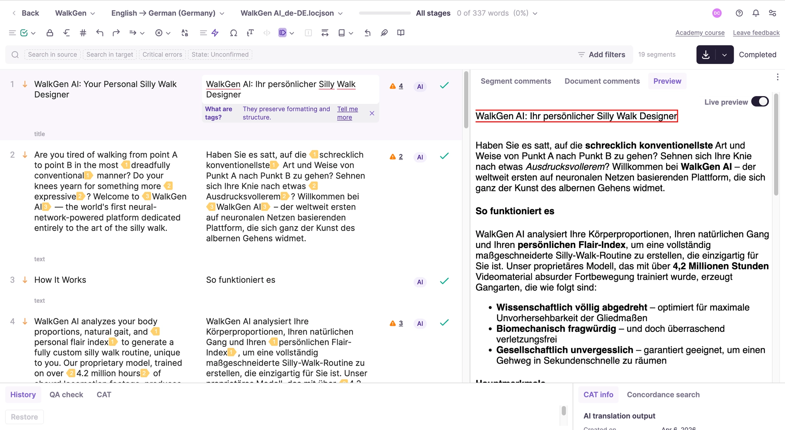Click the purple lightning bolt icon
This screenshot has height=430, width=785.
click(x=215, y=33)
